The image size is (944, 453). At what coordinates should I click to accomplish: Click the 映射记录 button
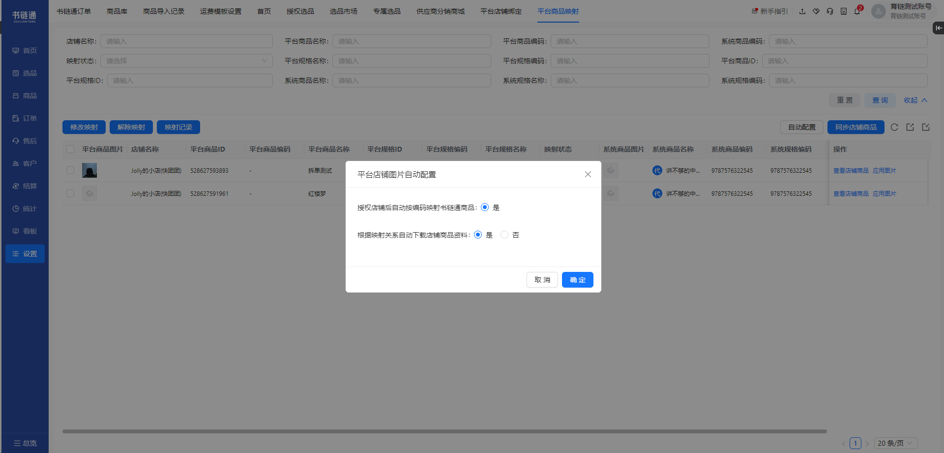click(x=178, y=127)
